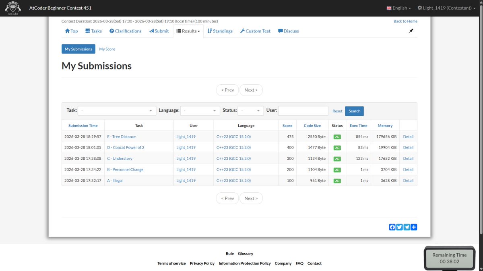Focus the User filter input field

pos(303,111)
